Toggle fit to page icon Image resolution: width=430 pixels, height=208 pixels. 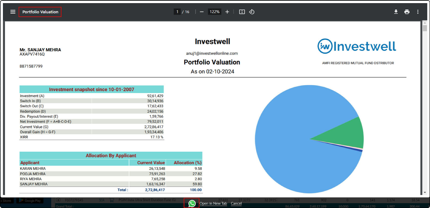242,12
